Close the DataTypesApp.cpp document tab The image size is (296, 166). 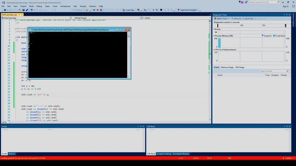coord(22,15)
